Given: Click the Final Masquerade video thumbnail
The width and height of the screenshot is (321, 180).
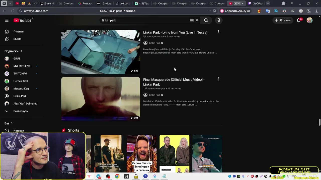Looking at the screenshot, I should click(x=101, y=99).
